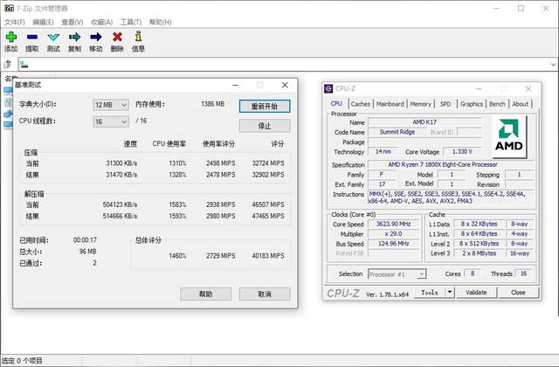Screen dimensions: 559x367
Task: Click the AMD Ryzen 7 1800X specification text
Action: [443, 164]
